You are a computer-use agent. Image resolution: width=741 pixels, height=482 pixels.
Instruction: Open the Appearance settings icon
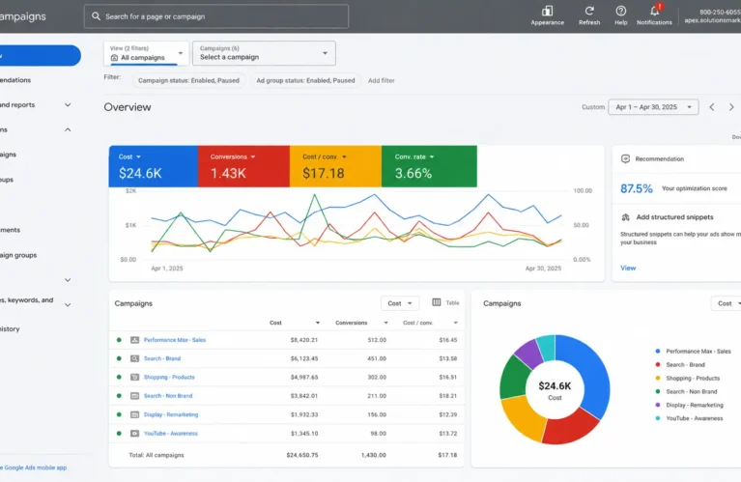547,11
